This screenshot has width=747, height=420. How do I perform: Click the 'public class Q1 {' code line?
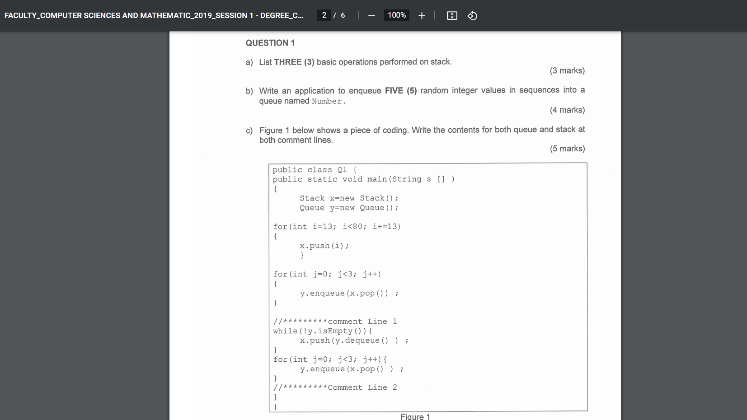pos(315,170)
